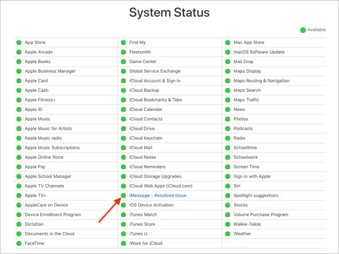Click the Sign in with Apple entry

pos(252,177)
